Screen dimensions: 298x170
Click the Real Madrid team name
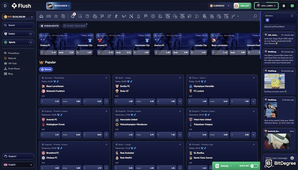[126, 158]
